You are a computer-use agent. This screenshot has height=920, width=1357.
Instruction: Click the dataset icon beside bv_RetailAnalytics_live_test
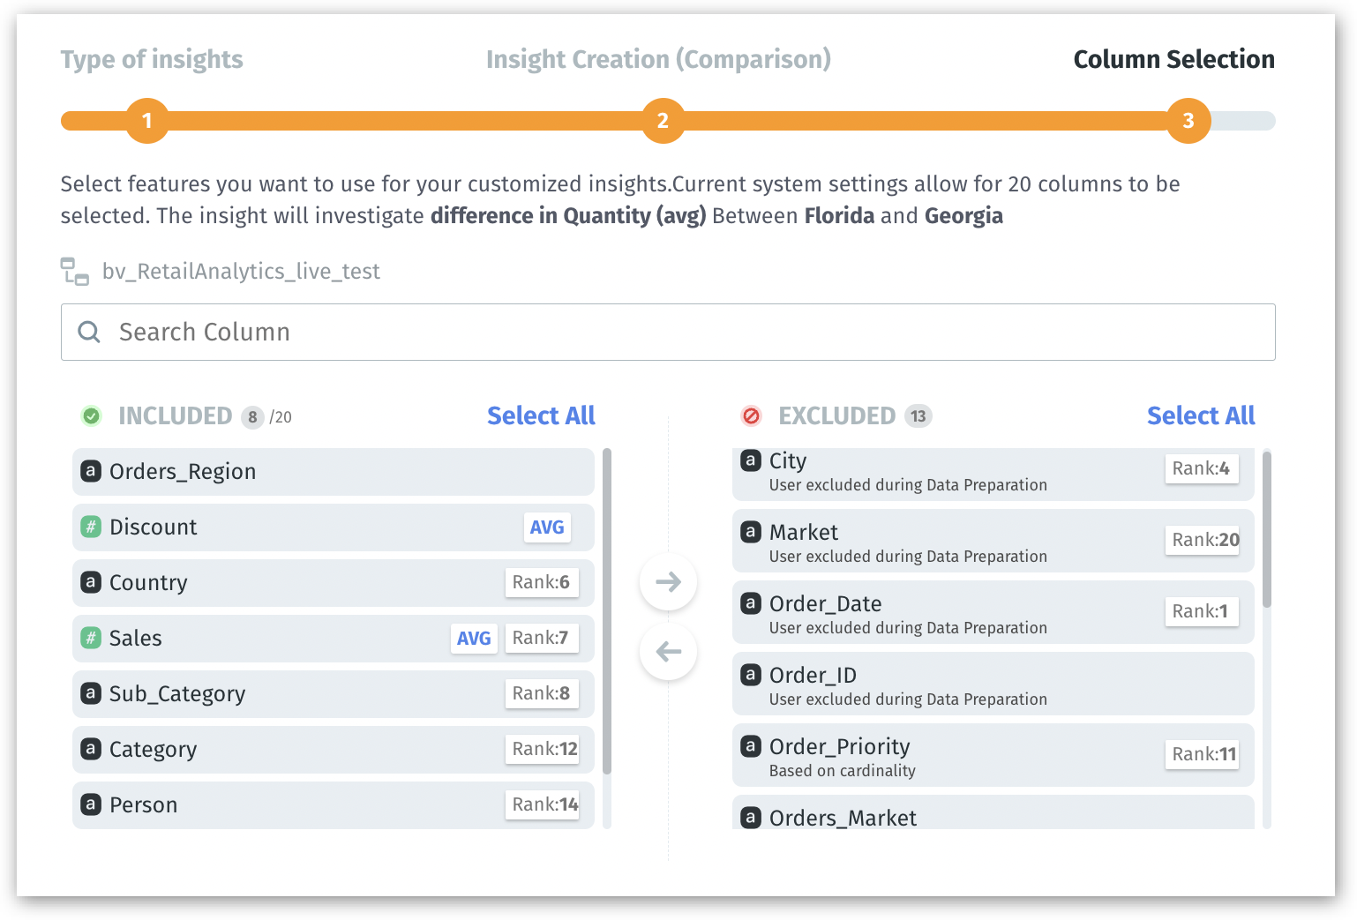click(74, 271)
